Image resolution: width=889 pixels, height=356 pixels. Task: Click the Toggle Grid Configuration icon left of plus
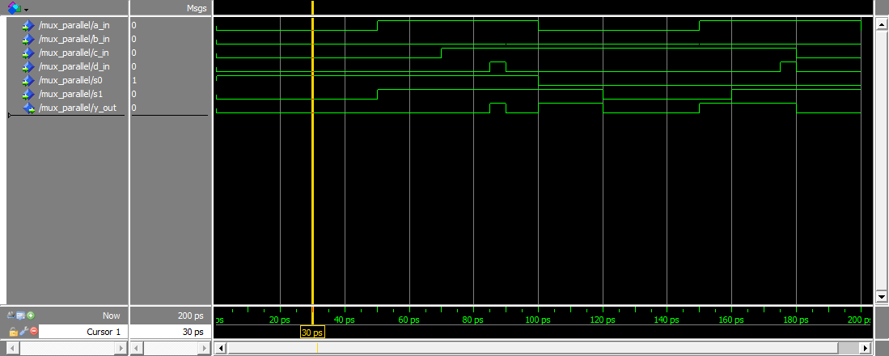(21, 315)
